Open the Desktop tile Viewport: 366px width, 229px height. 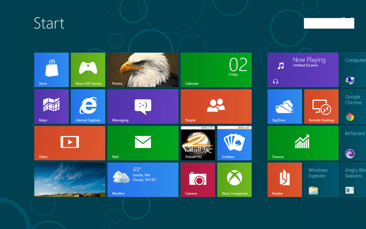pyautogui.click(x=70, y=180)
